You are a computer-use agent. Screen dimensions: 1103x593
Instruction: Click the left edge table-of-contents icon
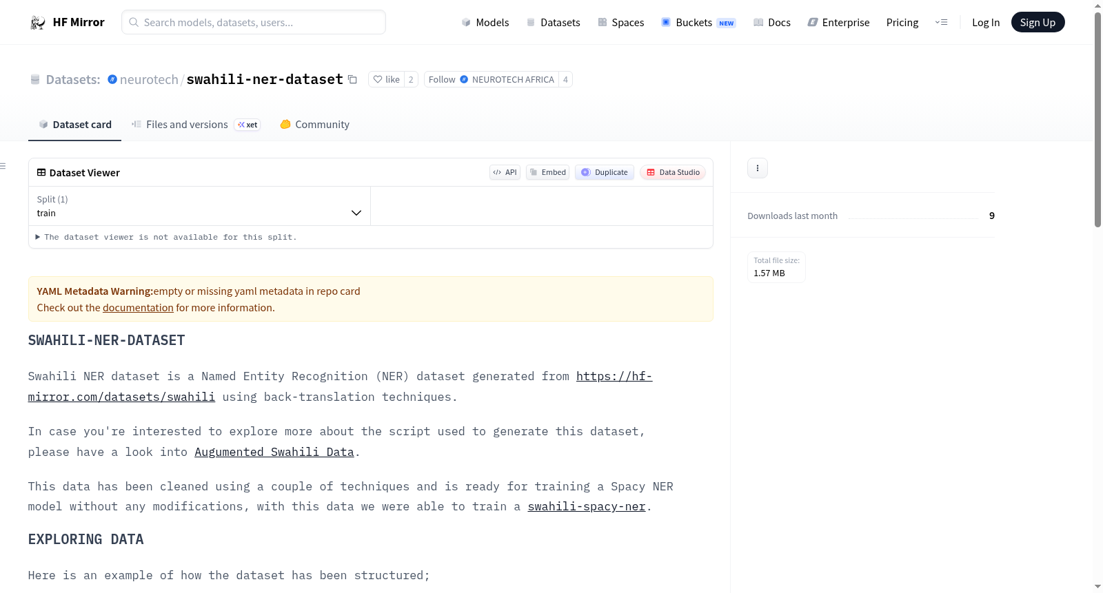click(3, 166)
